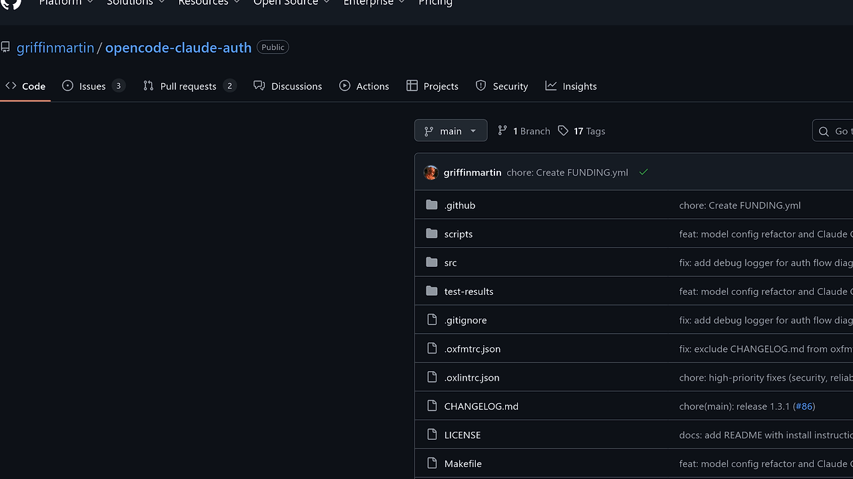Click the Go to file search field
Image resolution: width=853 pixels, height=479 pixels.
(x=833, y=131)
